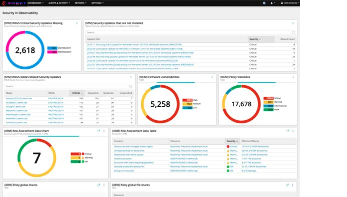Open Directories with changed access rights scenario
Viewport: 347px width, 197px height.
pos(133,147)
